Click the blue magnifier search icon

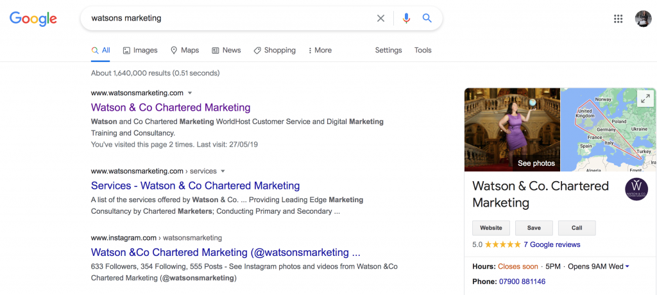click(x=427, y=18)
